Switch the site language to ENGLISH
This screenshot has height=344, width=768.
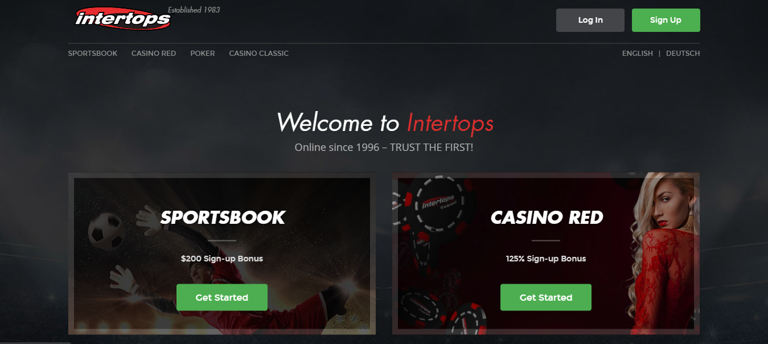[638, 53]
